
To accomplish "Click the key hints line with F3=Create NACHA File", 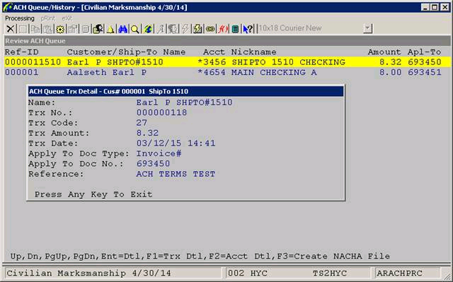I will coord(200,256).
